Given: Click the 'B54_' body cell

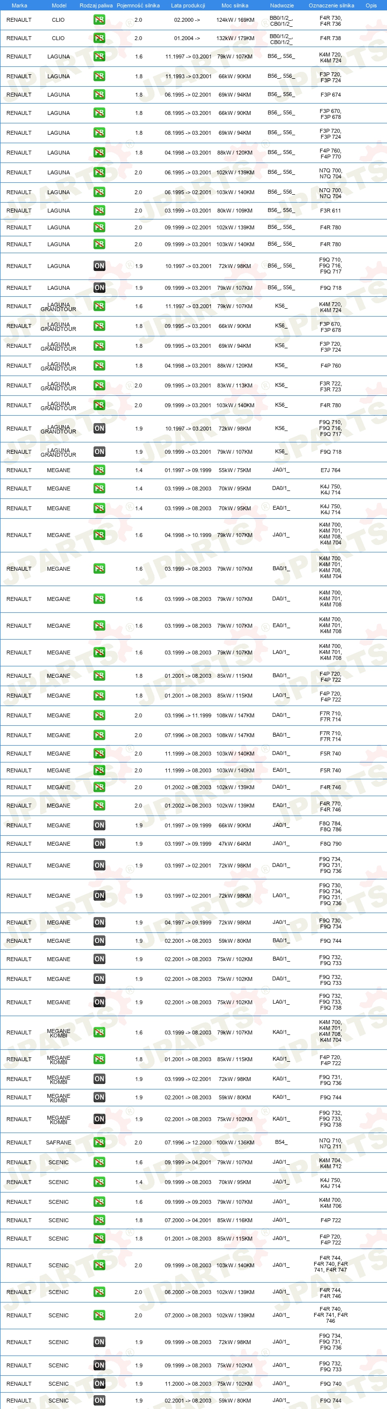Looking at the screenshot, I should 281,1142.
